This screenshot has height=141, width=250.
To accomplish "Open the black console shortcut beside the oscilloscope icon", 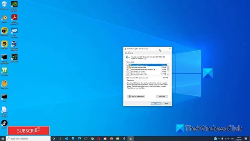I will pyautogui.click(x=4, y=59).
